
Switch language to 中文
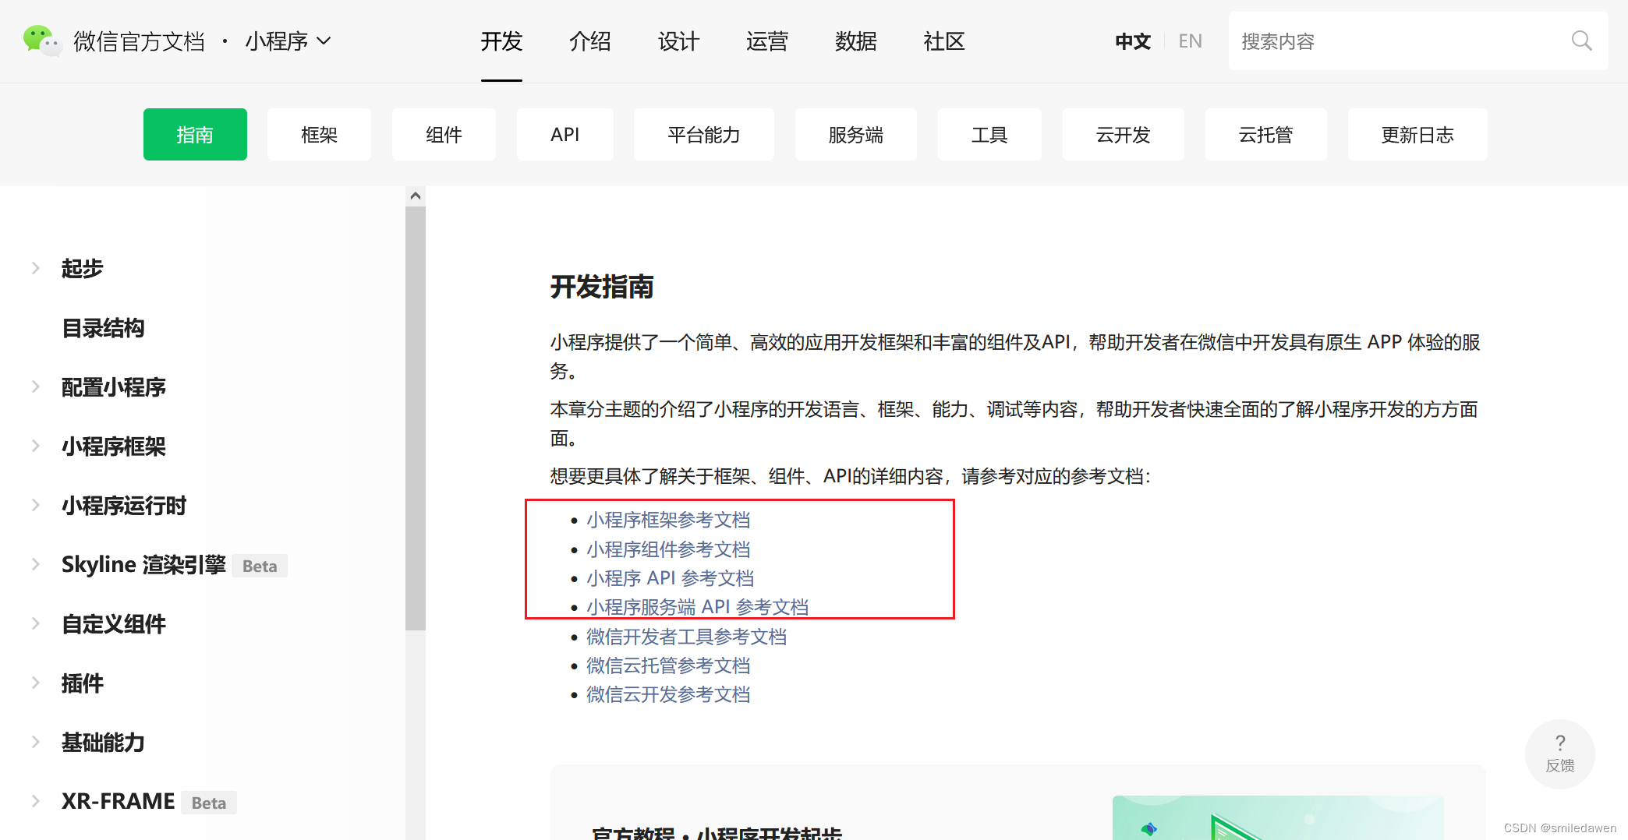coord(1133,41)
